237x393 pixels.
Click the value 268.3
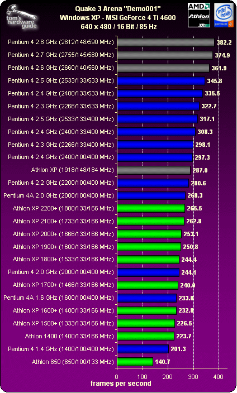click(195, 195)
